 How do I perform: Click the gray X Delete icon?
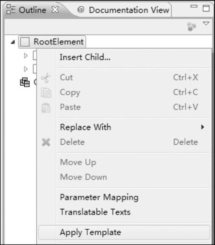coord(46,142)
